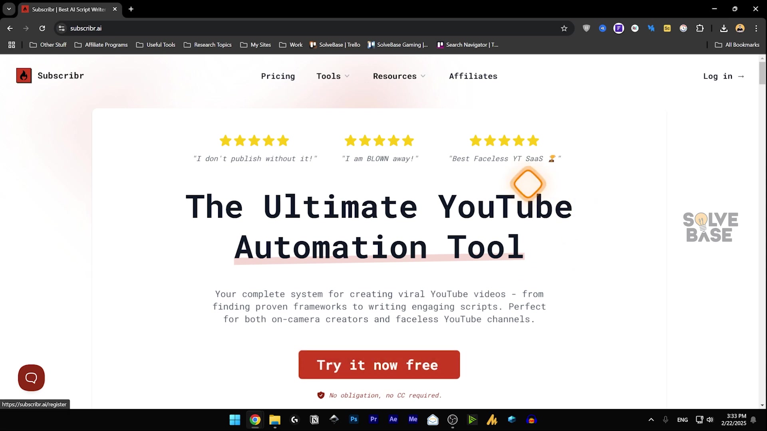The height and width of the screenshot is (431, 767).
Task: Click the Log in link
Action: tap(723, 76)
